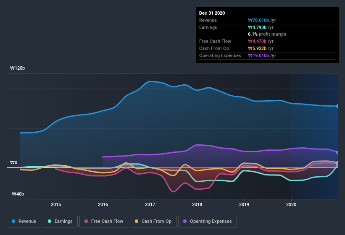
Task: Click the Operating Expenses line end marker
Action: point(338,152)
